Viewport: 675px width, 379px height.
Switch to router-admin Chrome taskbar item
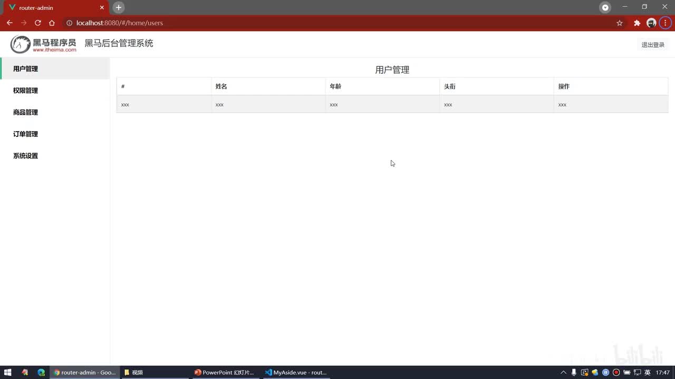coord(85,372)
